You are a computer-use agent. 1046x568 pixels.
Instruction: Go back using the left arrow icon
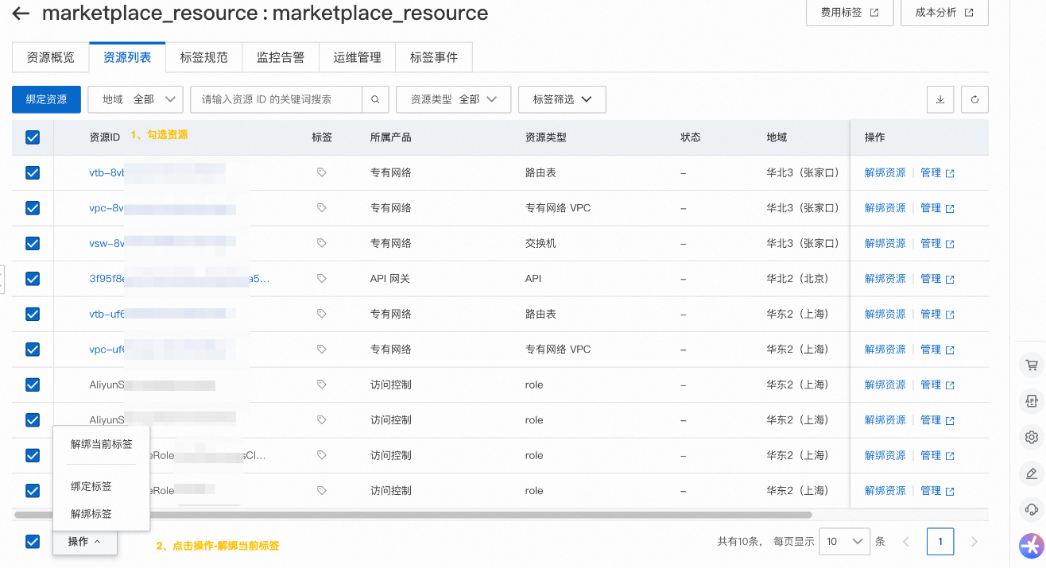[x=21, y=14]
